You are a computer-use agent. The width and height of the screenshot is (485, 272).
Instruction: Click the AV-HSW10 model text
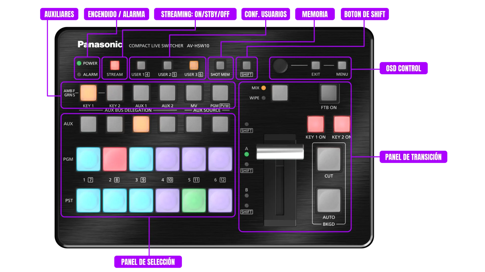[x=198, y=46]
